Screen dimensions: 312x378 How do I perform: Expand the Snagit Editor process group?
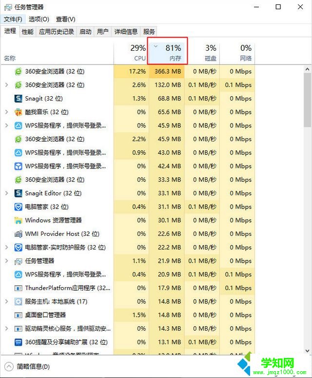click(x=7, y=193)
